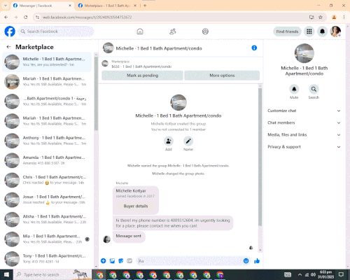Open conversation information icon in chat header
Image resolution: width=350 pixels, height=280 pixels.
click(254, 48)
